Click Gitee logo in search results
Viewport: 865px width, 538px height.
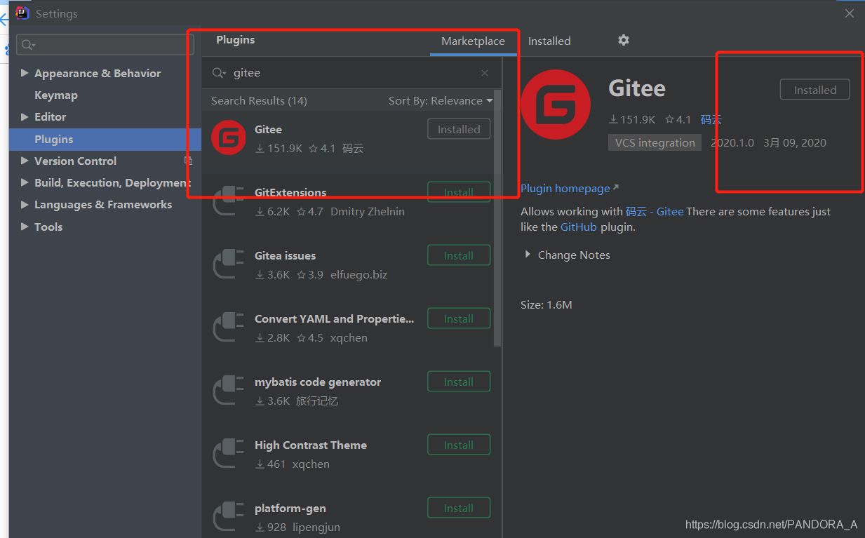pyautogui.click(x=229, y=137)
